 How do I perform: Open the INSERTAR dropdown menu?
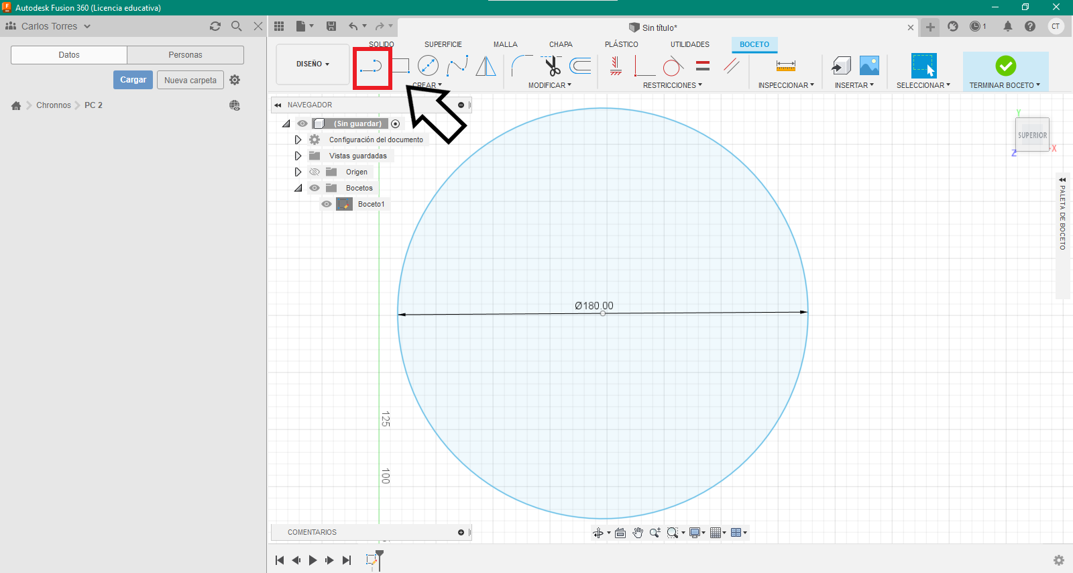click(x=854, y=85)
